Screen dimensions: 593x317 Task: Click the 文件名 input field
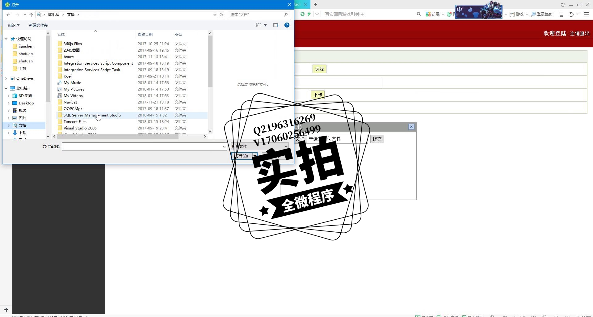(x=142, y=146)
